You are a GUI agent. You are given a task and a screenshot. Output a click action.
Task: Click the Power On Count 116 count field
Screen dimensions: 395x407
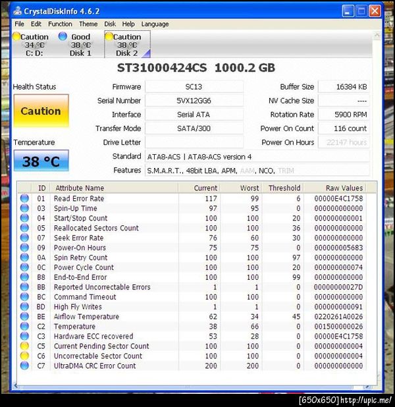coord(344,128)
